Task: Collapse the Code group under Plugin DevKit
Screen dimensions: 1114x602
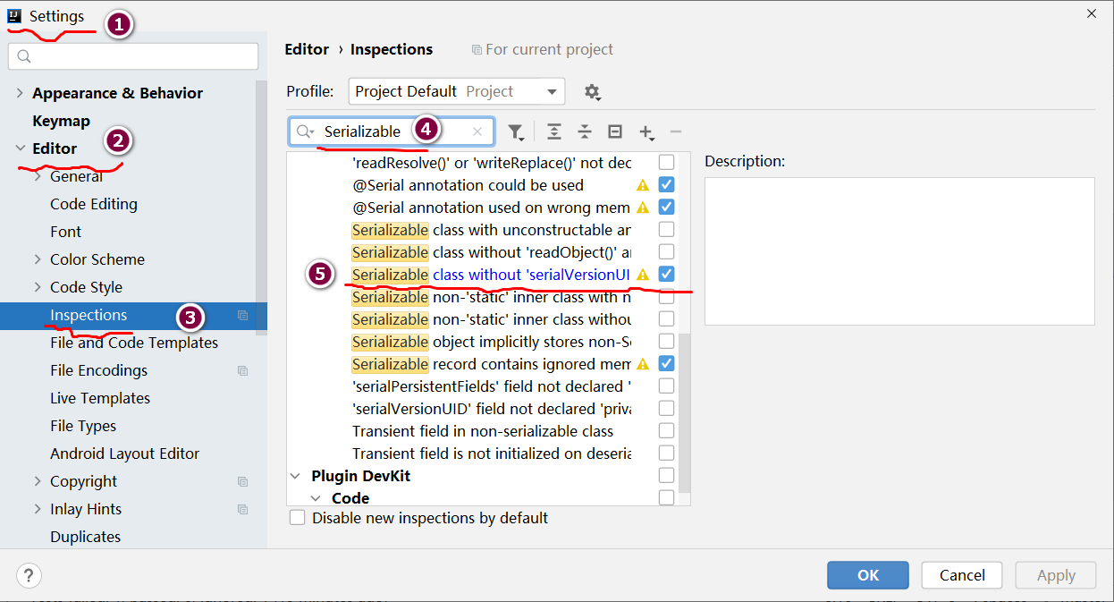Action: tap(316, 498)
